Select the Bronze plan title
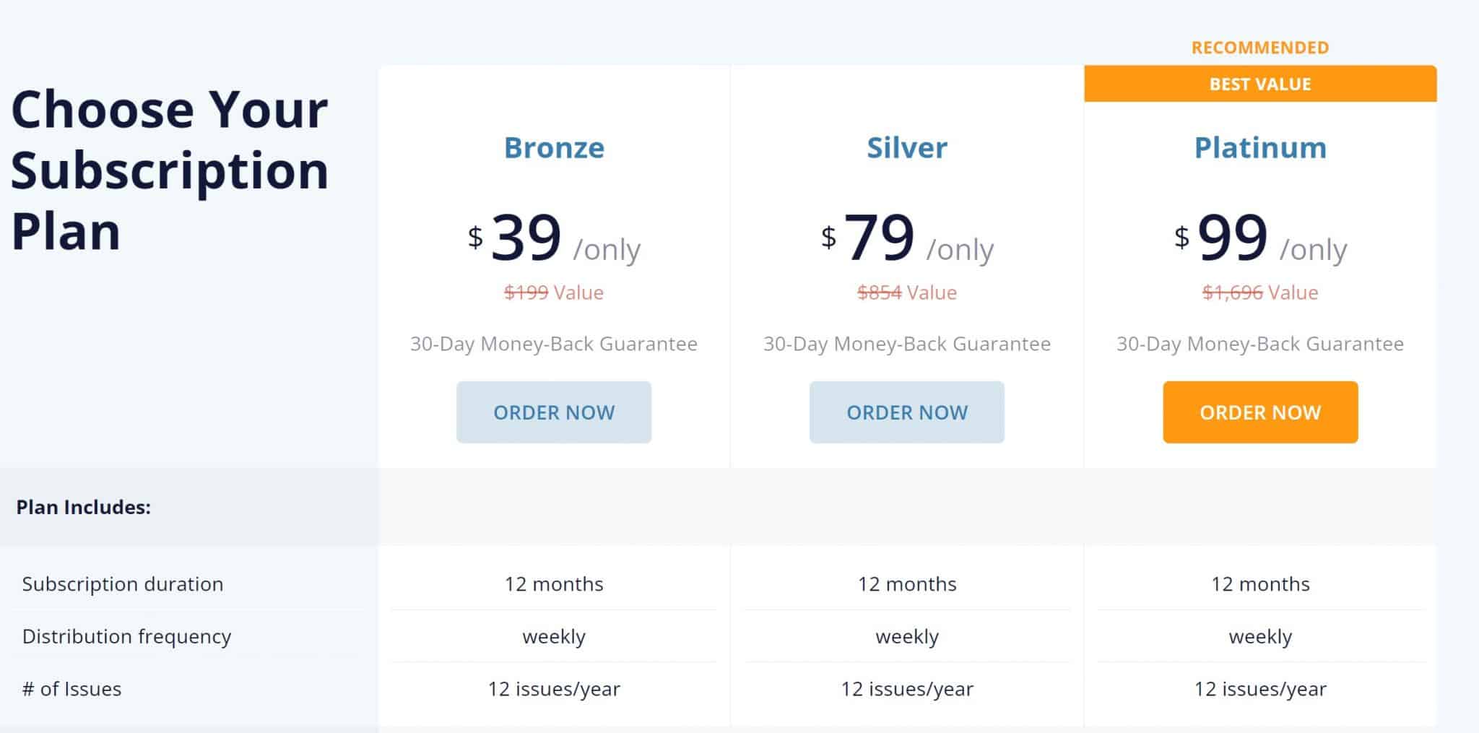Viewport: 1479px width, 733px height. coord(554,147)
